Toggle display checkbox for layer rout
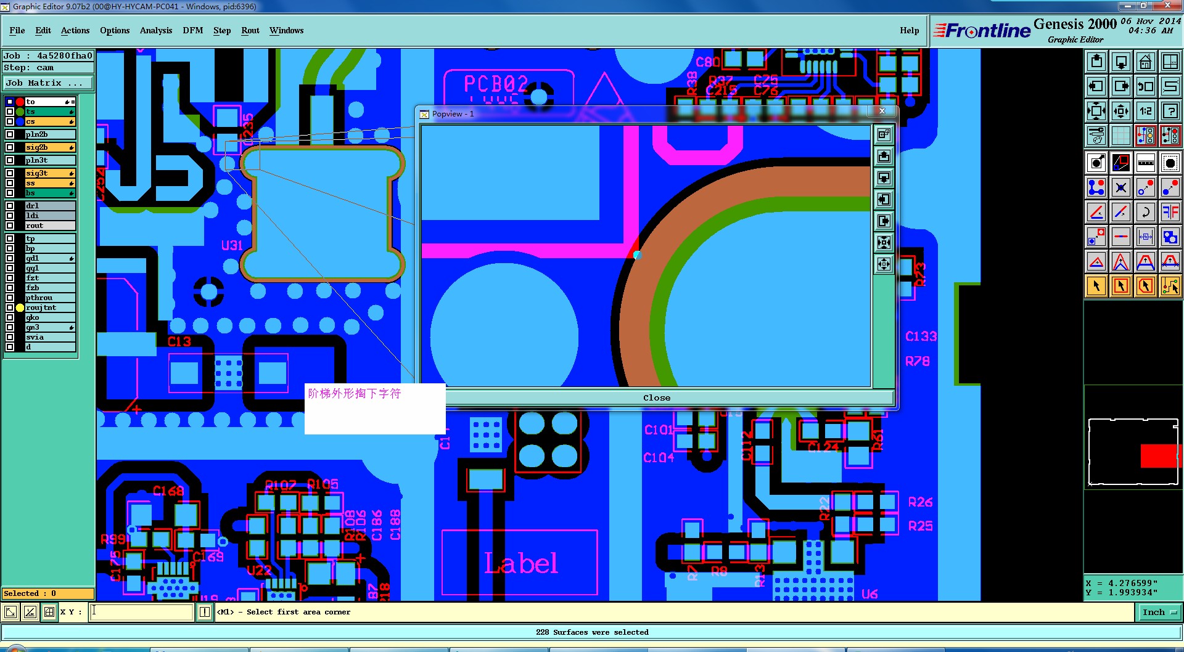The height and width of the screenshot is (652, 1184). 10,226
